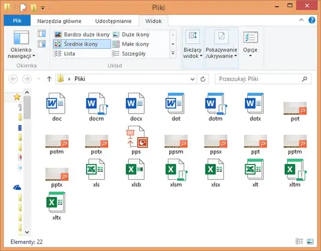Image resolution: width=321 pixels, height=251 pixels.
Task: Choose the Szczegóły layout option
Action: tap(135, 54)
